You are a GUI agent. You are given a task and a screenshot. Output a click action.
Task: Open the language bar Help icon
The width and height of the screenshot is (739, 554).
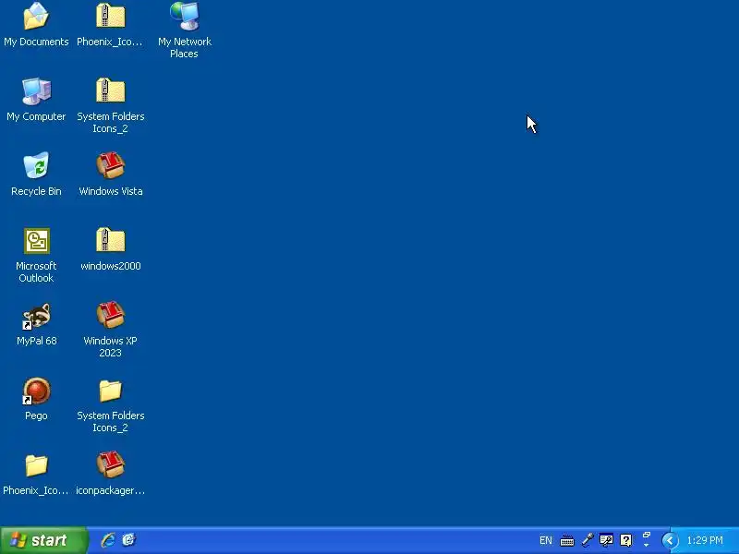click(626, 540)
